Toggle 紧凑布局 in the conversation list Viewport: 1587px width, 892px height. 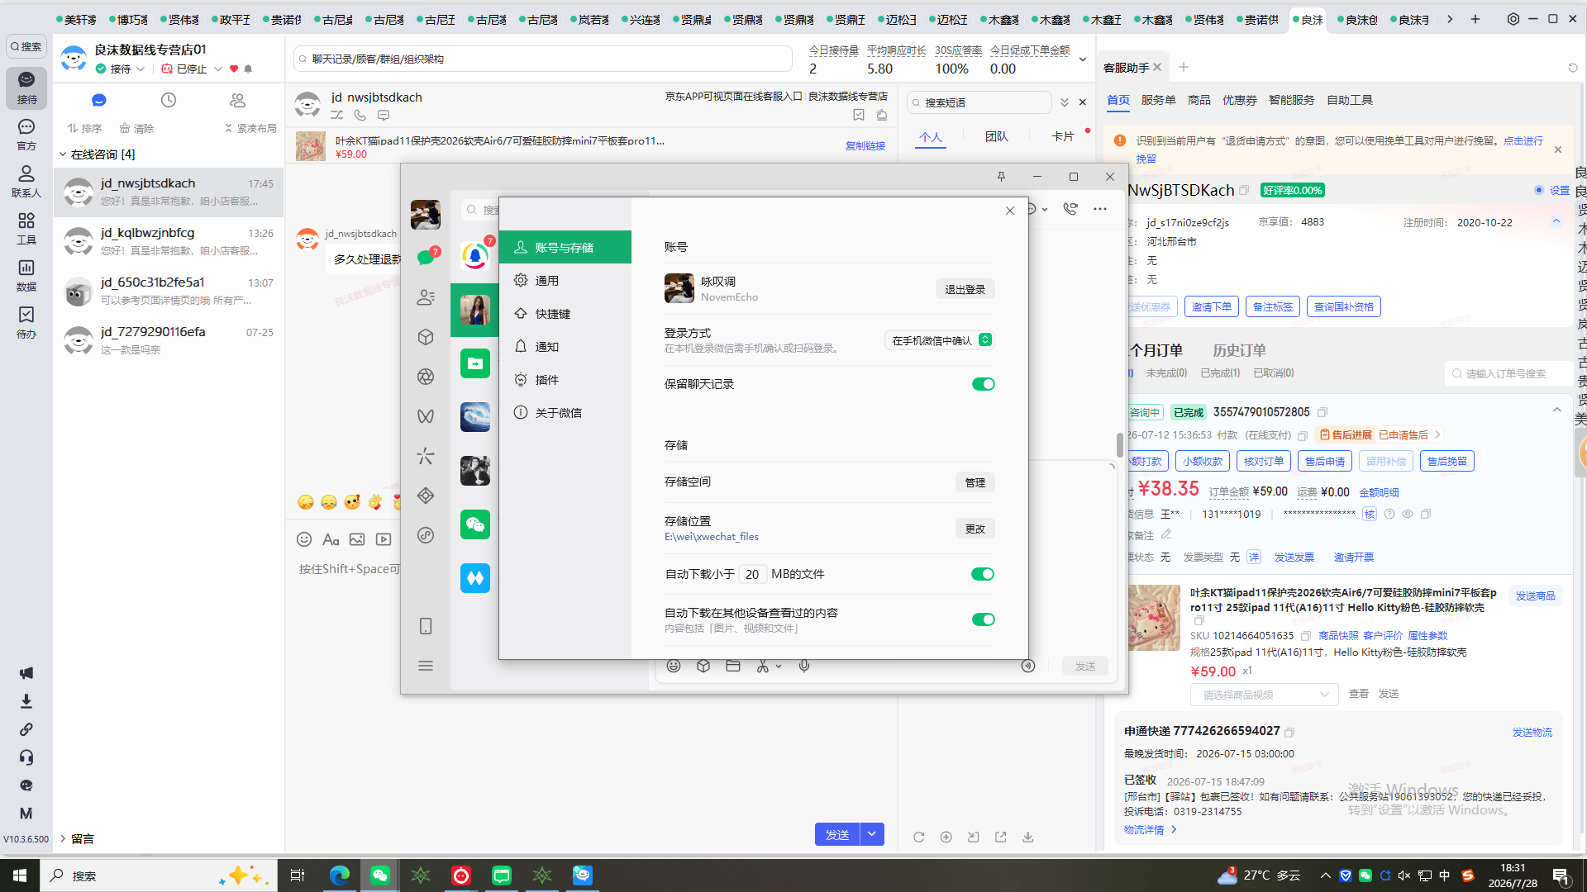point(250,128)
